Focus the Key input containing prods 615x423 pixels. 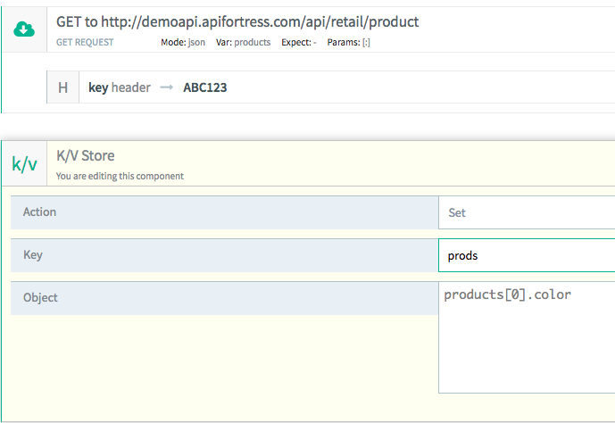click(527, 255)
